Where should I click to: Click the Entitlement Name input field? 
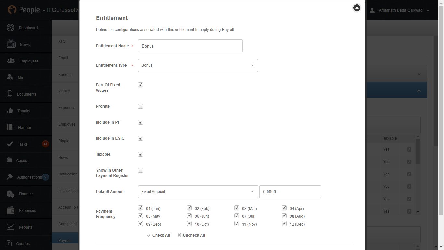tap(190, 46)
